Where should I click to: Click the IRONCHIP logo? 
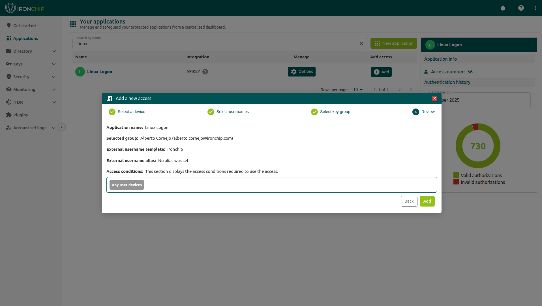pyautogui.click(x=25, y=8)
